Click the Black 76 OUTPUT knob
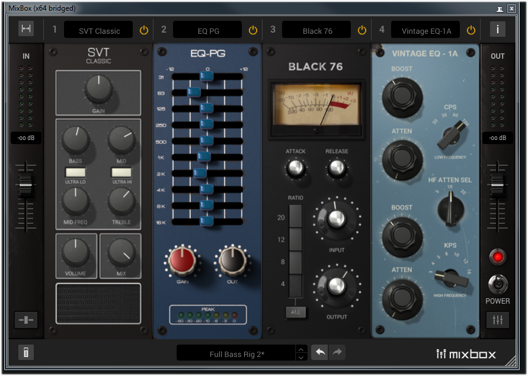 coord(337,285)
